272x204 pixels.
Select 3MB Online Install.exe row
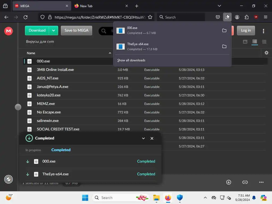coord(146,70)
